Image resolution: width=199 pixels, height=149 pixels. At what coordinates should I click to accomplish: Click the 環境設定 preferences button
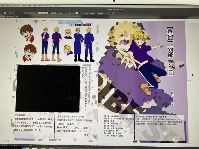pos(101,13)
